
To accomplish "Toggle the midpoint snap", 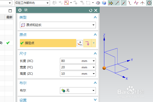I will (123, 3).
